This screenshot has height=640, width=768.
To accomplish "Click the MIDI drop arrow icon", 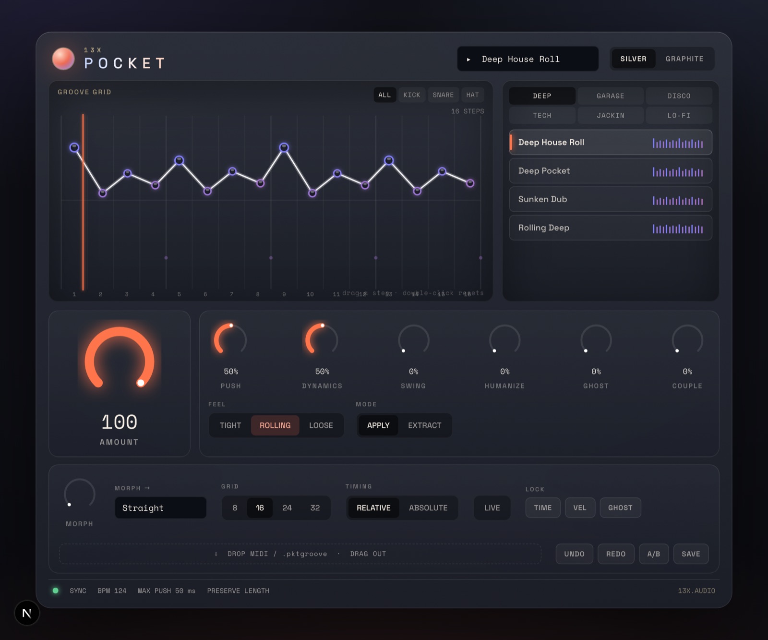I will (216, 554).
